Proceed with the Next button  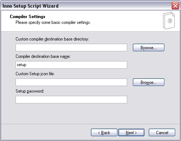click(131, 133)
